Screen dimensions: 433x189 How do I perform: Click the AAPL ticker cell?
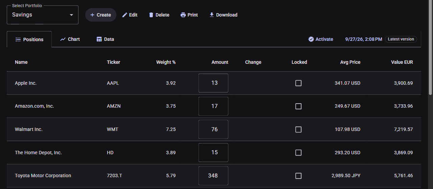click(x=113, y=83)
